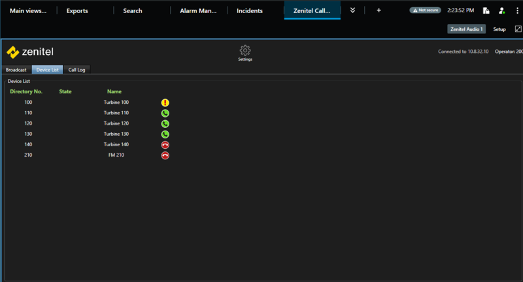The width and height of the screenshot is (523, 282).
Task: Sort by Directory No. column header
Action: 26,91
